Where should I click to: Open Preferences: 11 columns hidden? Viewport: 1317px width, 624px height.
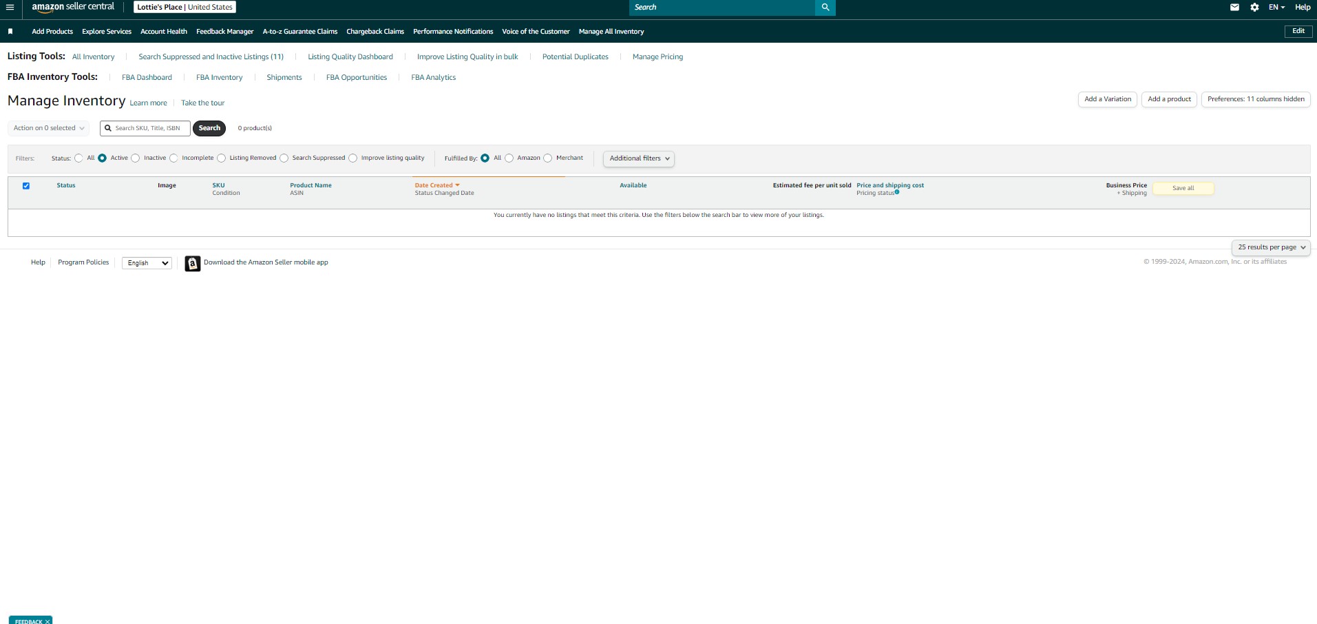click(x=1256, y=99)
